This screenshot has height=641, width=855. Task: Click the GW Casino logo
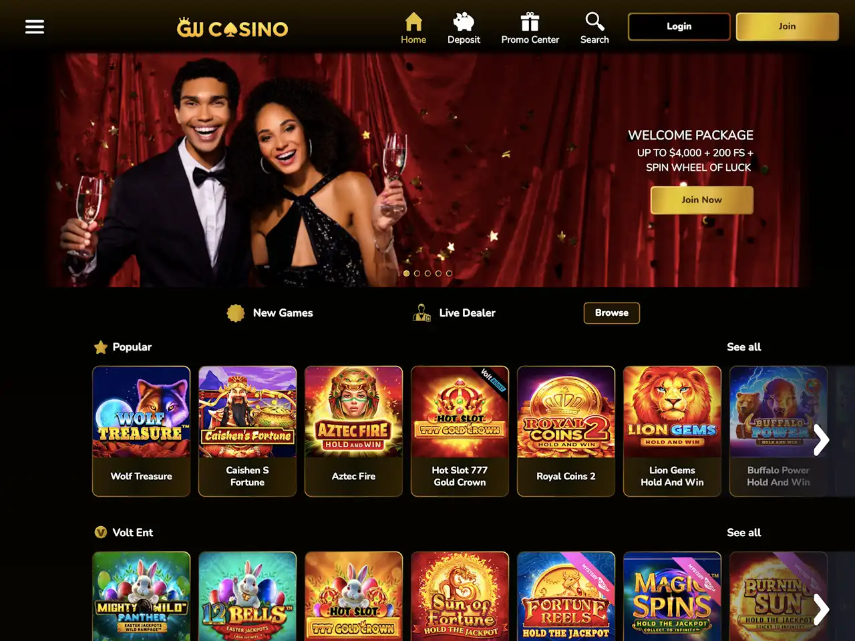pos(232,28)
